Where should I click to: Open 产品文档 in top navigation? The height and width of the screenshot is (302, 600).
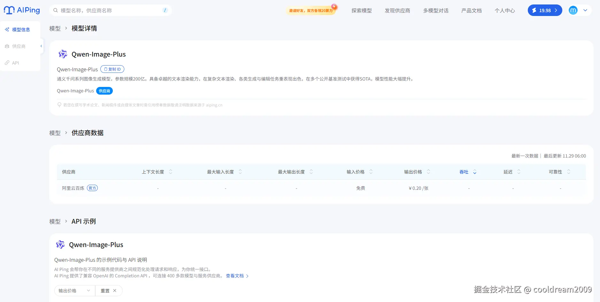pos(472,11)
